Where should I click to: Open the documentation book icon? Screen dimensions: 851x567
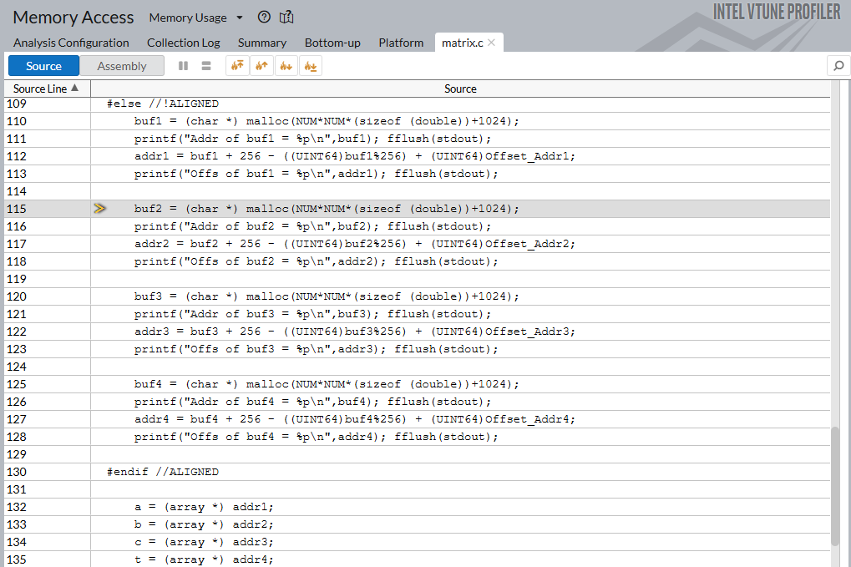coord(286,17)
